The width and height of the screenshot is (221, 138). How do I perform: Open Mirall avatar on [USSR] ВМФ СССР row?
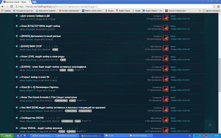click(165, 48)
